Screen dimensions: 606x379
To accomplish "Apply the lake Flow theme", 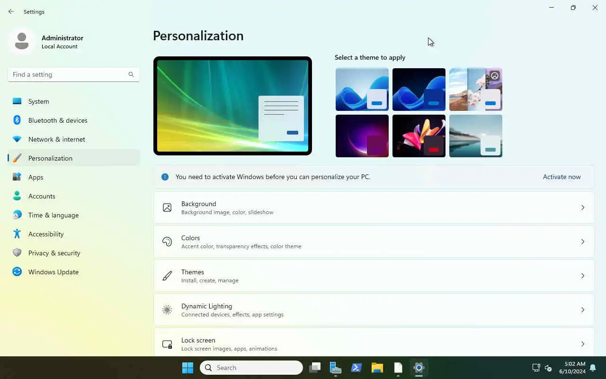I will coord(476,136).
